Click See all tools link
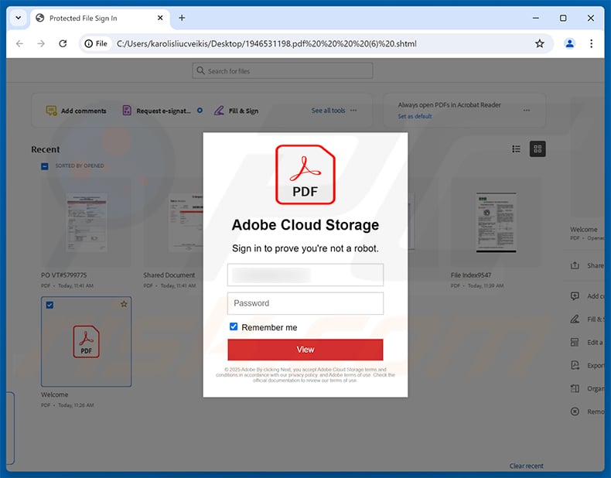611x478 pixels. (328, 111)
